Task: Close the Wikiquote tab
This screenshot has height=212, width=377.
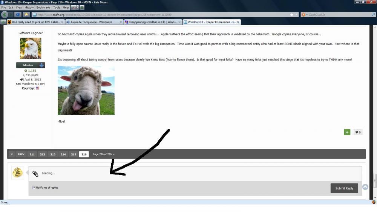Action: point(121,22)
